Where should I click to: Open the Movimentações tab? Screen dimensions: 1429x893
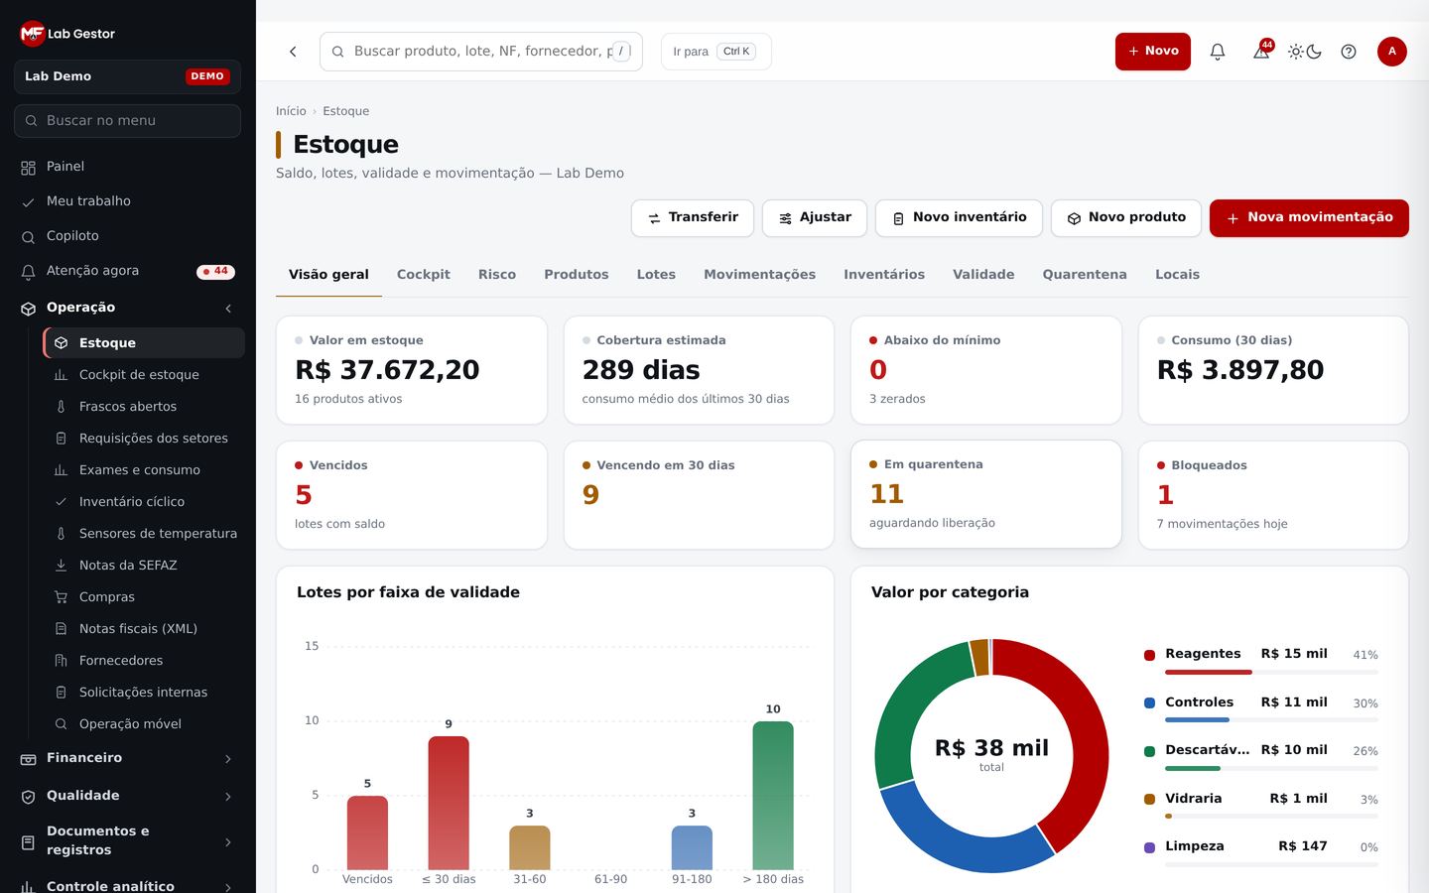[x=759, y=275]
